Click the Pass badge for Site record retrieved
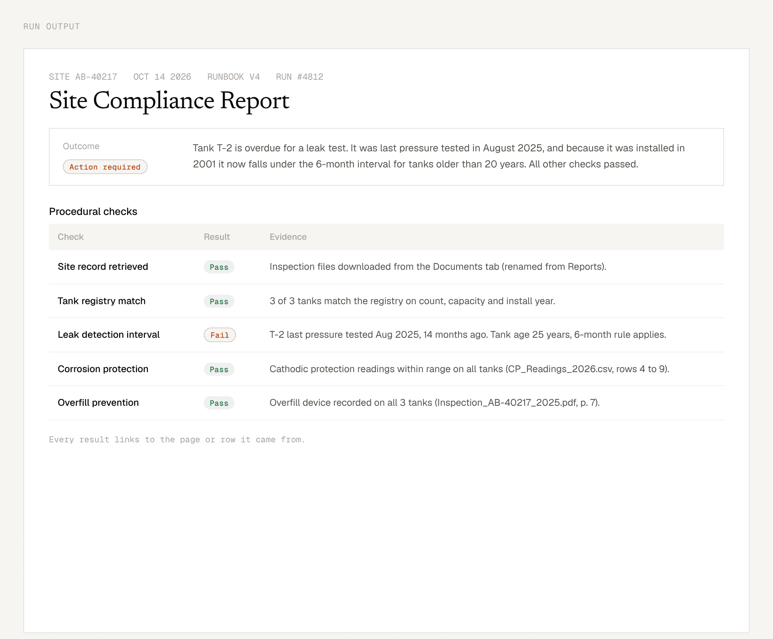The image size is (773, 639). click(219, 267)
